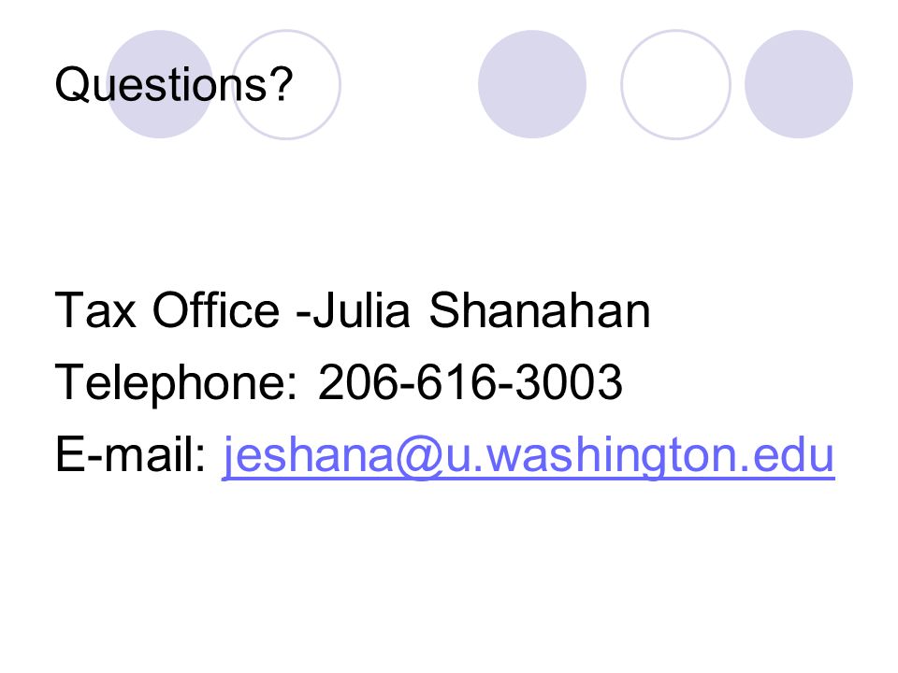This screenshot has height=673, width=898.
Task: Select the Questions? slide title
Action: click(x=174, y=84)
